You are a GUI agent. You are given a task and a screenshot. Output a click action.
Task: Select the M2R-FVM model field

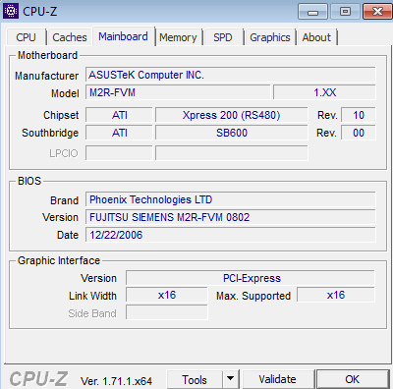click(178, 92)
